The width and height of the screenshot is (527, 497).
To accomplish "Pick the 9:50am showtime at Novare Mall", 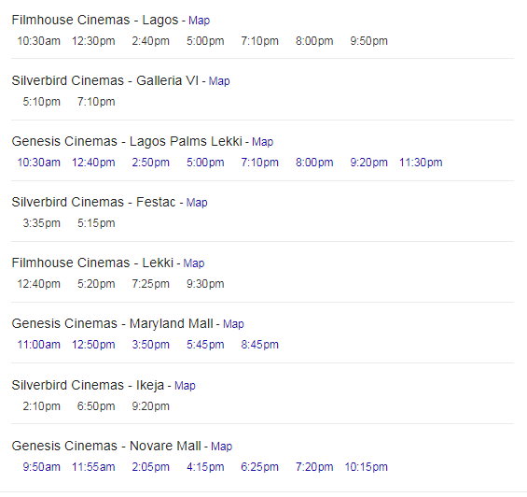I will [x=41, y=467].
